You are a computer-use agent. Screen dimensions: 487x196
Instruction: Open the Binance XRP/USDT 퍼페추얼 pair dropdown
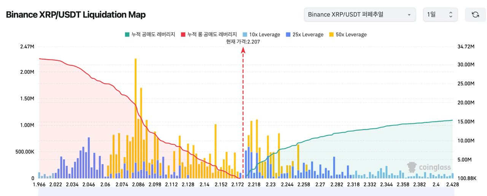(x=360, y=14)
